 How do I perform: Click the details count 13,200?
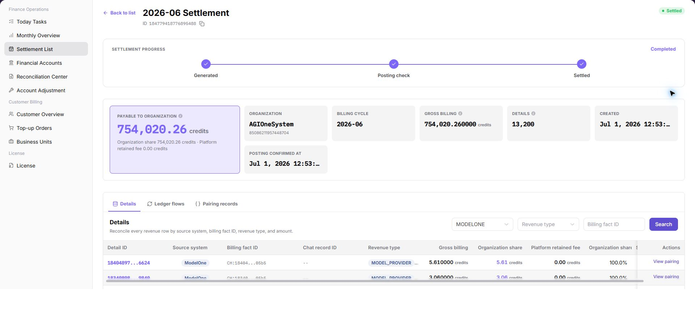pos(523,124)
